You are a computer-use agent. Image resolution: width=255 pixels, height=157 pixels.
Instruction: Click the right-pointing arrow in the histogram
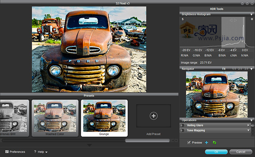coord(235,20)
